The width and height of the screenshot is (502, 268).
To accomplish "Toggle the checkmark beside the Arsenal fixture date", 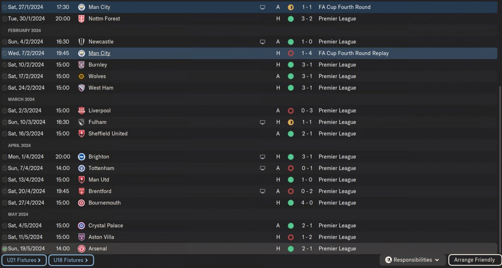I will [x=4, y=249].
